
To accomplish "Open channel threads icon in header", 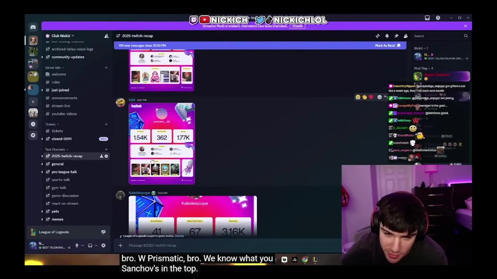I will (378, 36).
